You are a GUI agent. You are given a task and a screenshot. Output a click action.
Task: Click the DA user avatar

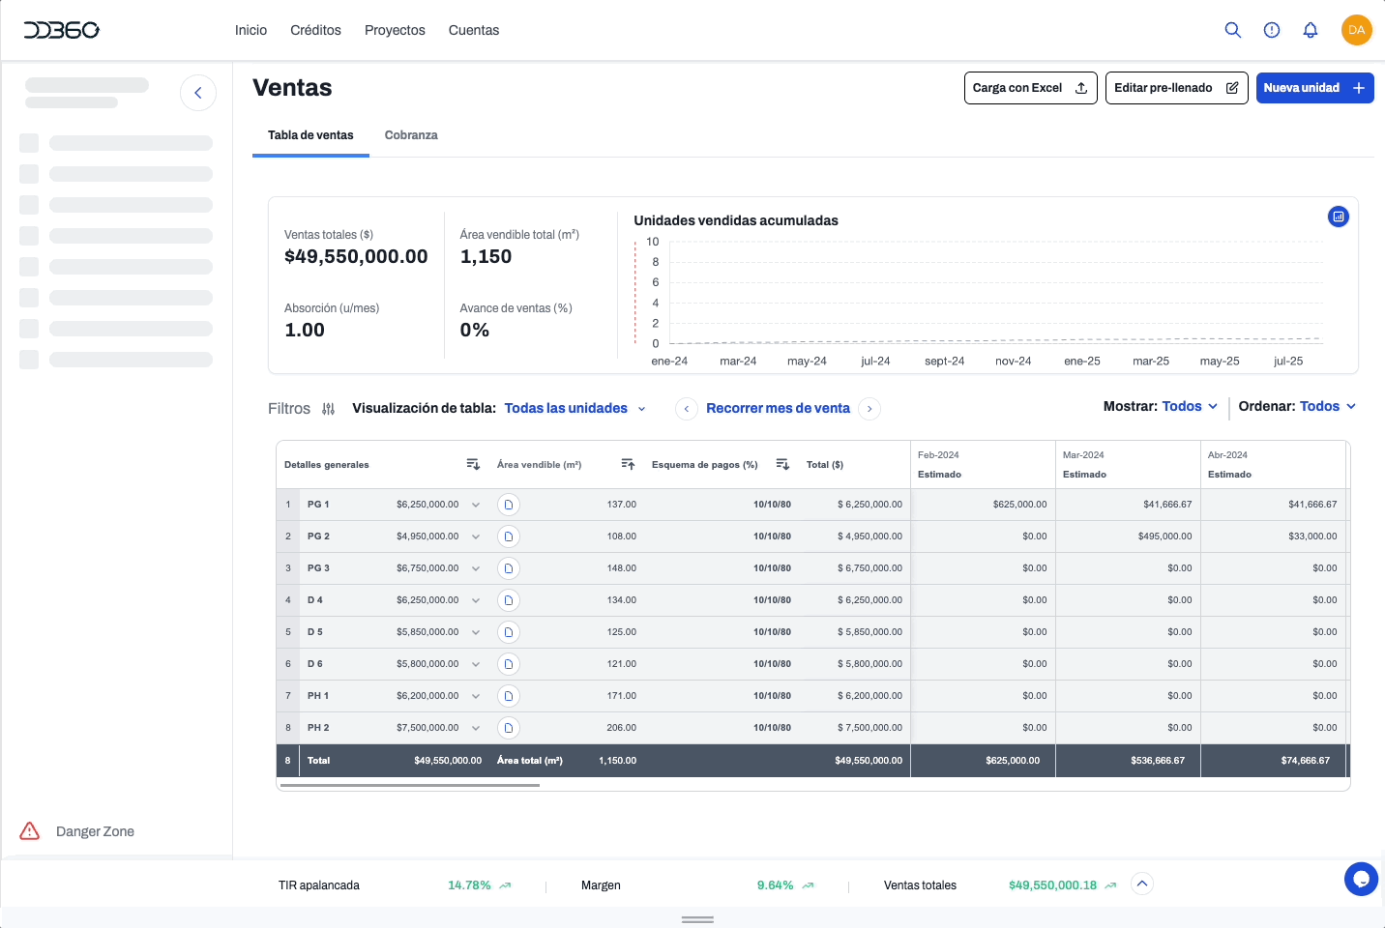pyautogui.click(x=1356, y=30)
